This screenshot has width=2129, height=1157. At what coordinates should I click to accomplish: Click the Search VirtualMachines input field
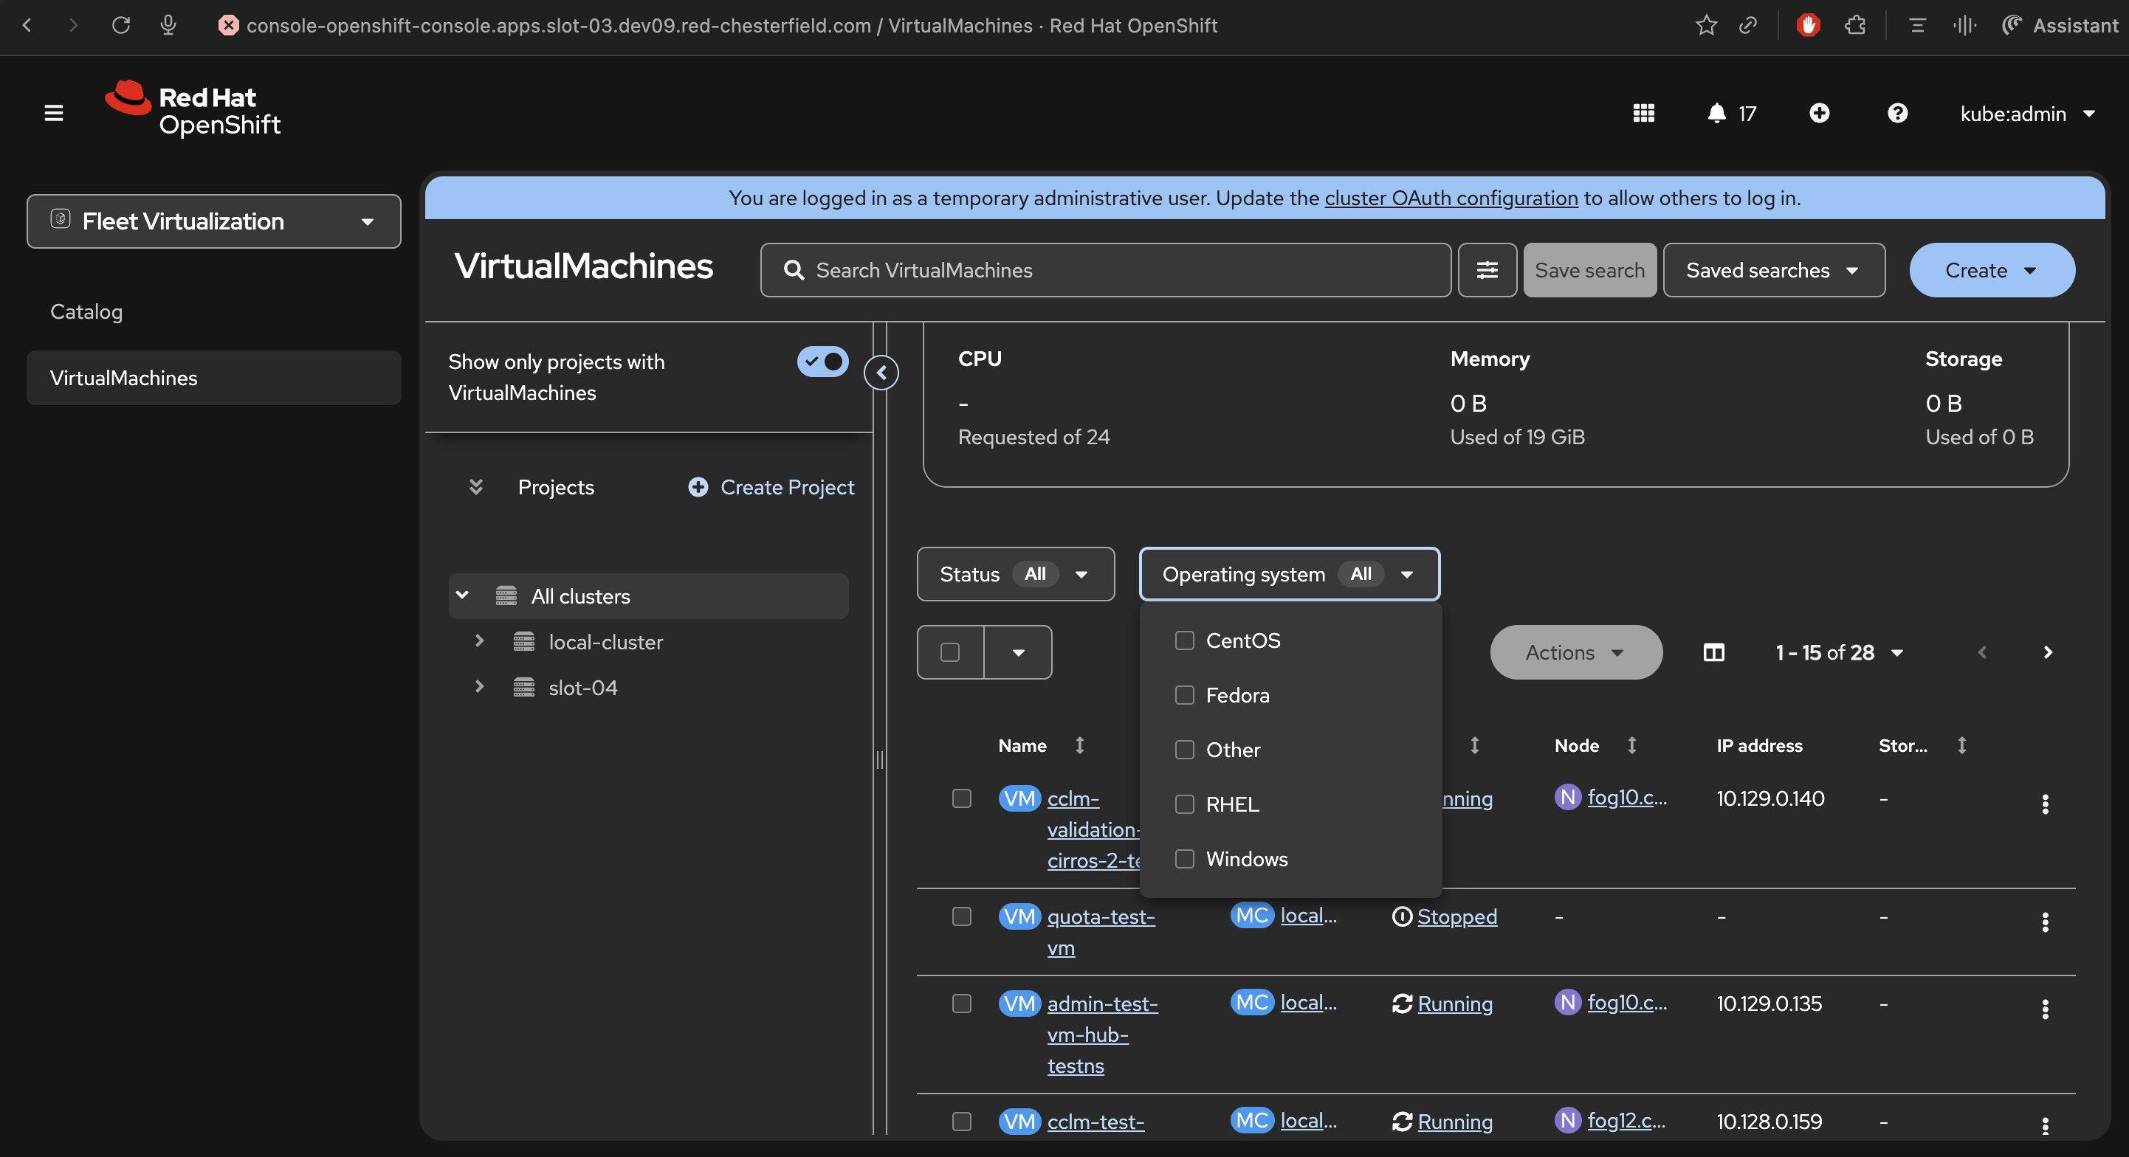[1105, 270]
